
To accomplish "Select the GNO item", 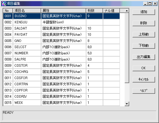I will pyautogui.click(x=27, y=41).
